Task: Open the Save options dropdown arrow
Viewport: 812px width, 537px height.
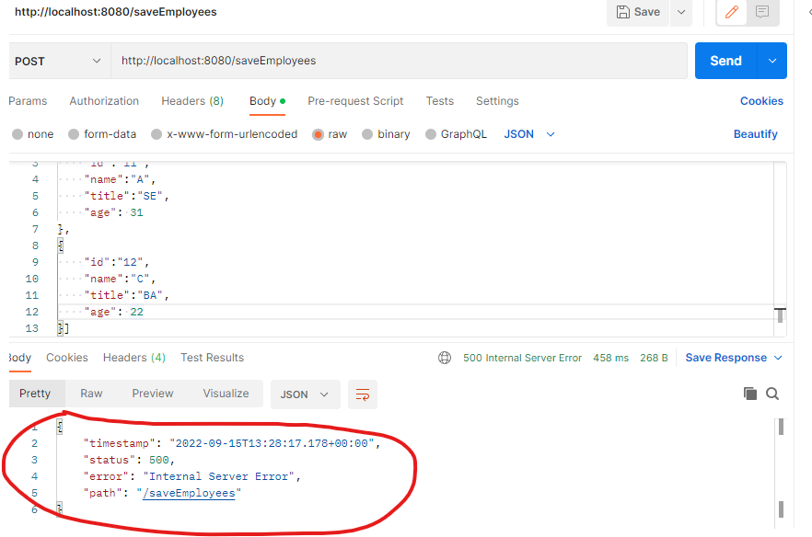Action: tap(681, 12)
